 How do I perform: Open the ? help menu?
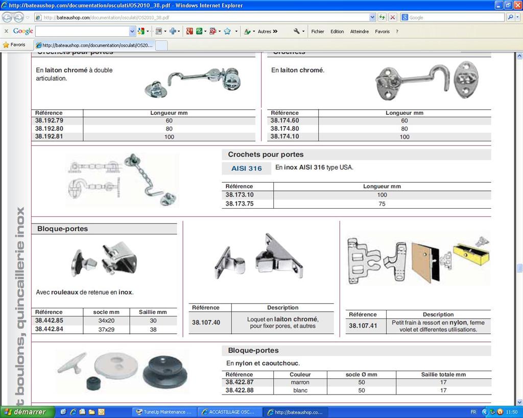(x=397, y=31)
